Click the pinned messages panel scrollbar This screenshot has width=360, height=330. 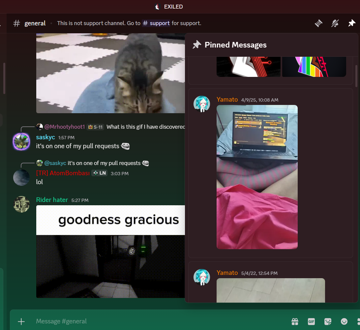click(x=356, y=76)
